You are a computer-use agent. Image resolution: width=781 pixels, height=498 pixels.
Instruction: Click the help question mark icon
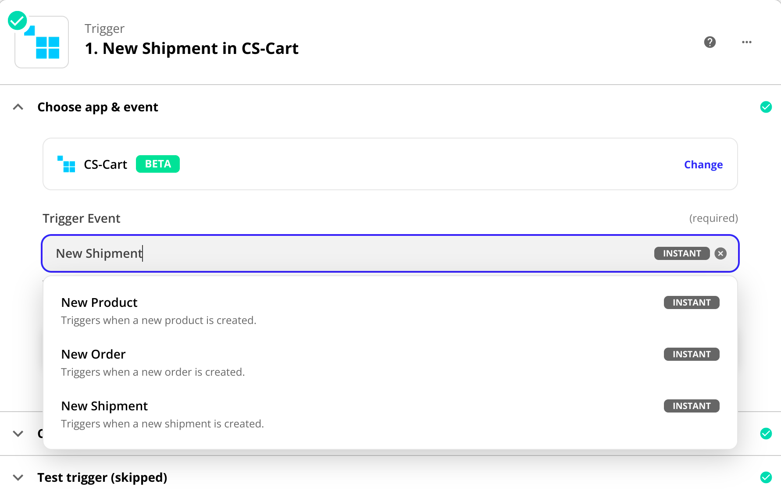point(710,42)
